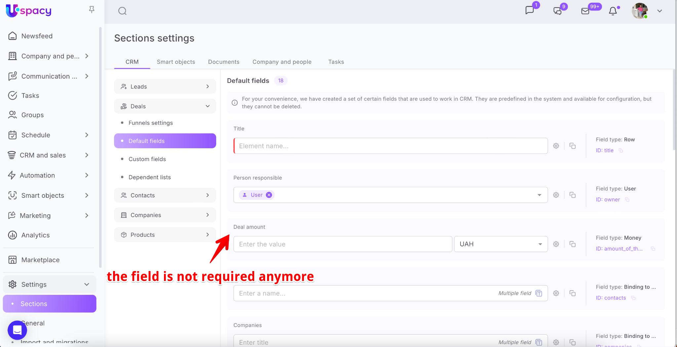Open Custom fields settings
Viewport: 677px width, 347px height.
click(x=147, y=159)
